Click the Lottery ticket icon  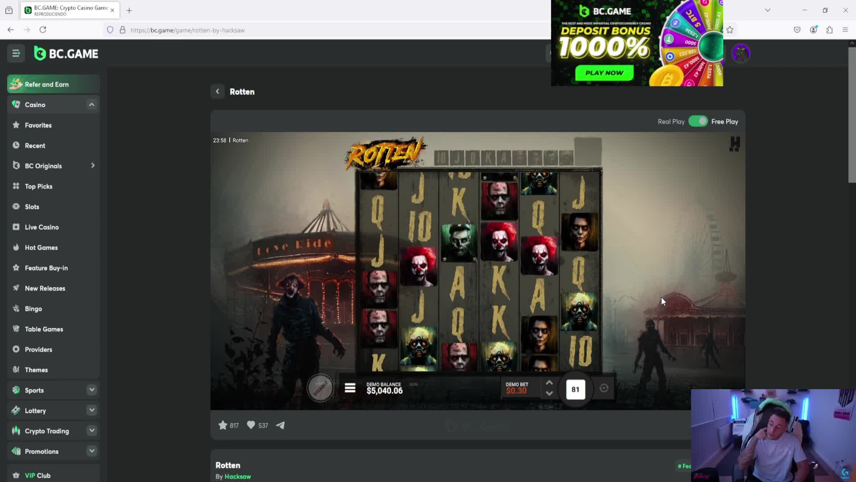[16, 410]
